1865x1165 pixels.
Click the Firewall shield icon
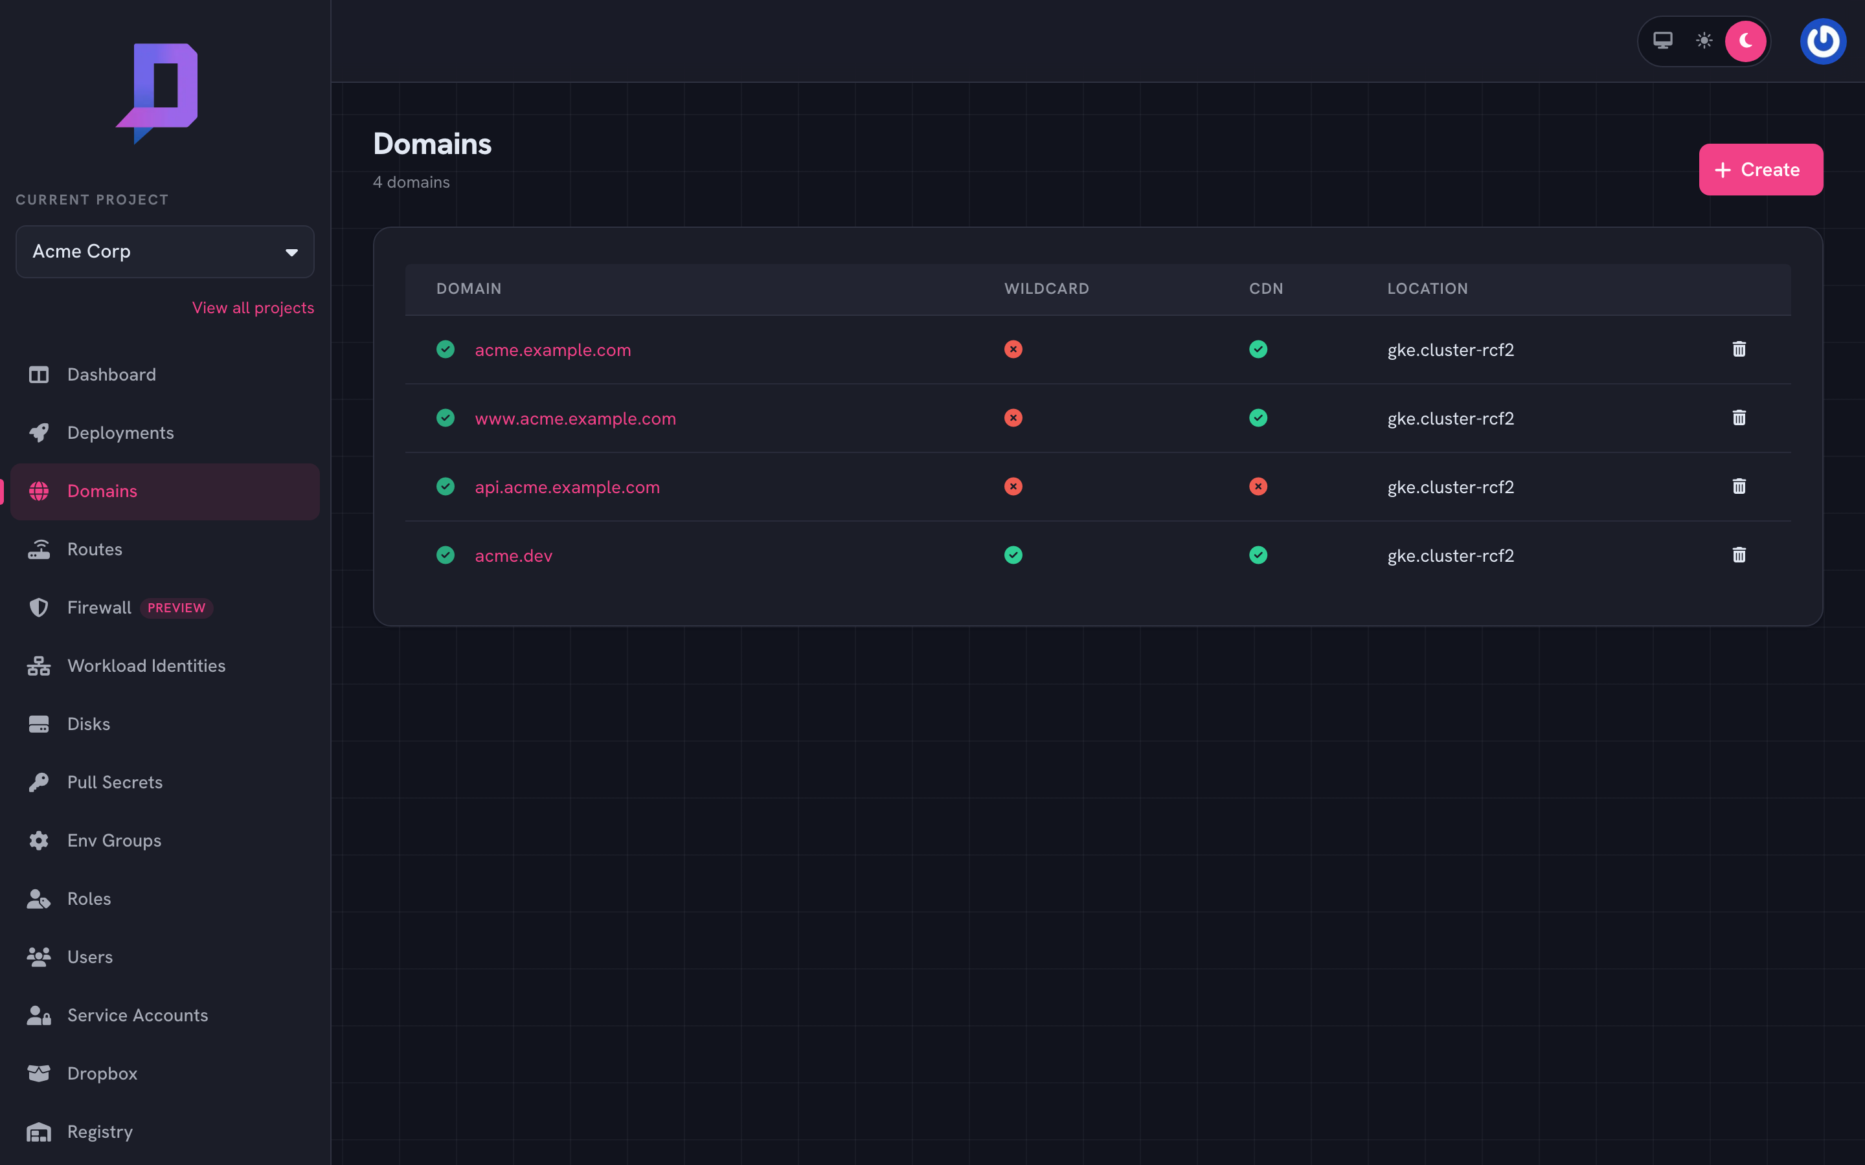tap(39, 607)
